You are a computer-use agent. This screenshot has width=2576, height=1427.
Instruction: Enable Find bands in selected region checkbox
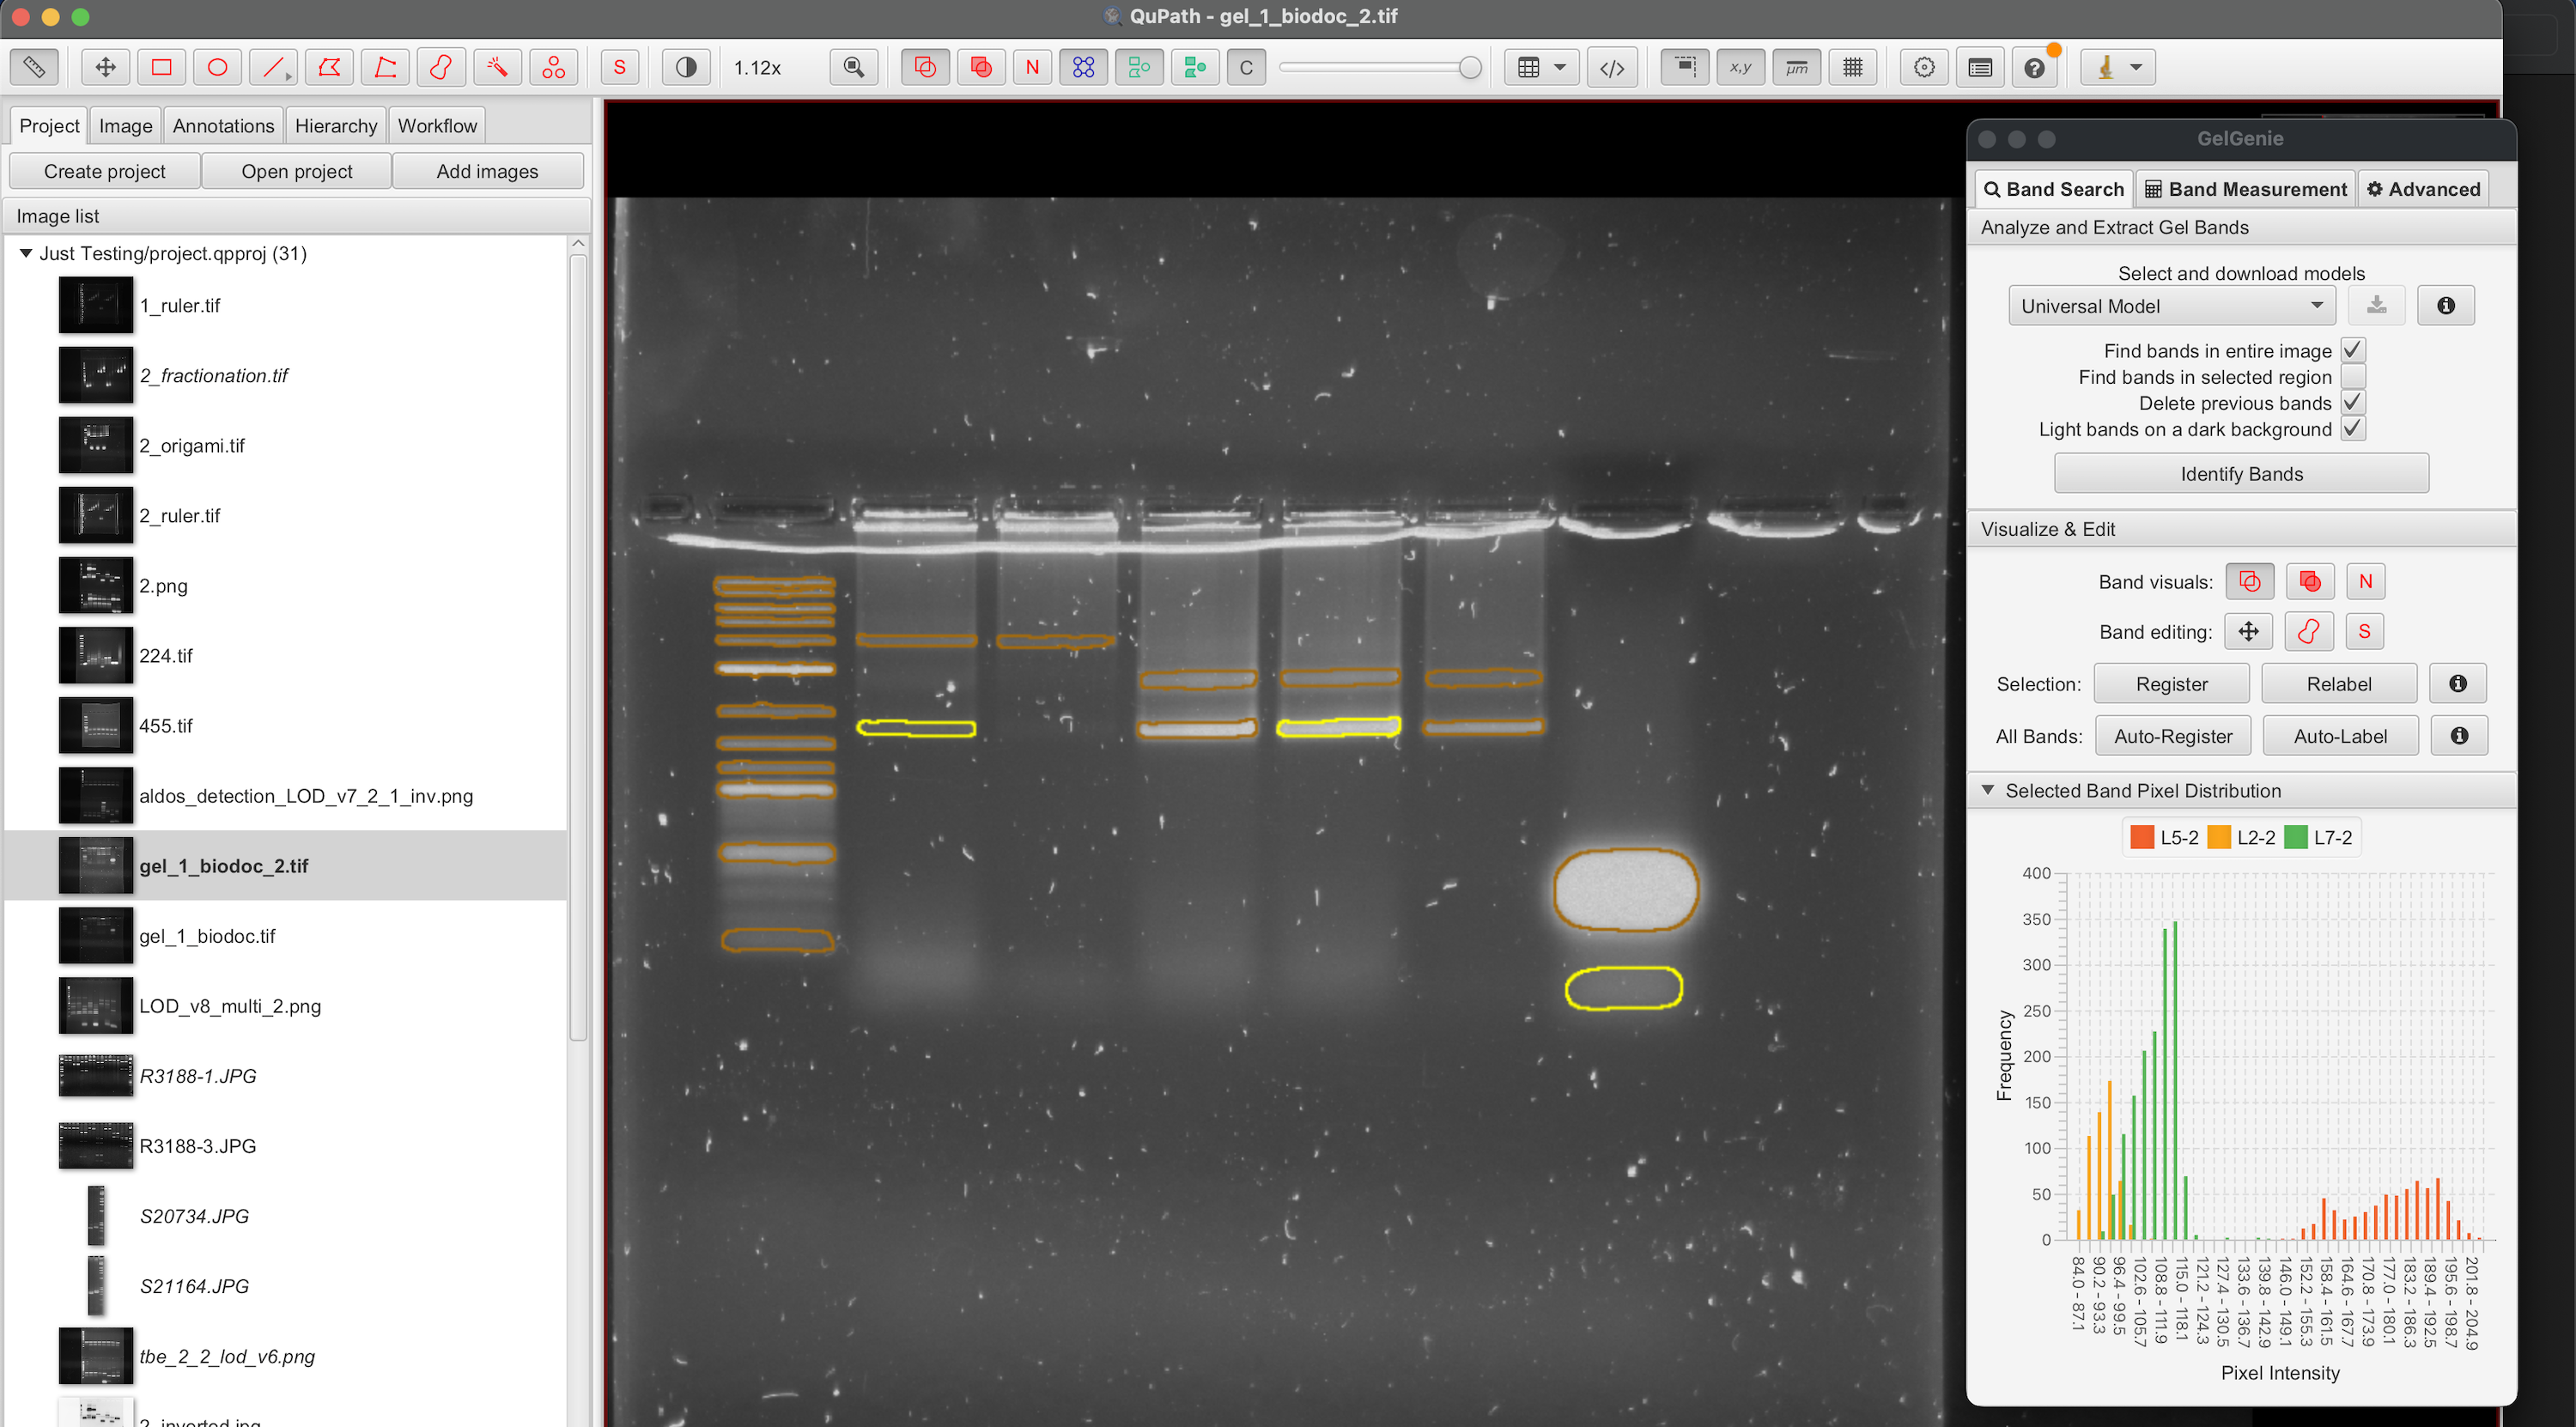2353,377
